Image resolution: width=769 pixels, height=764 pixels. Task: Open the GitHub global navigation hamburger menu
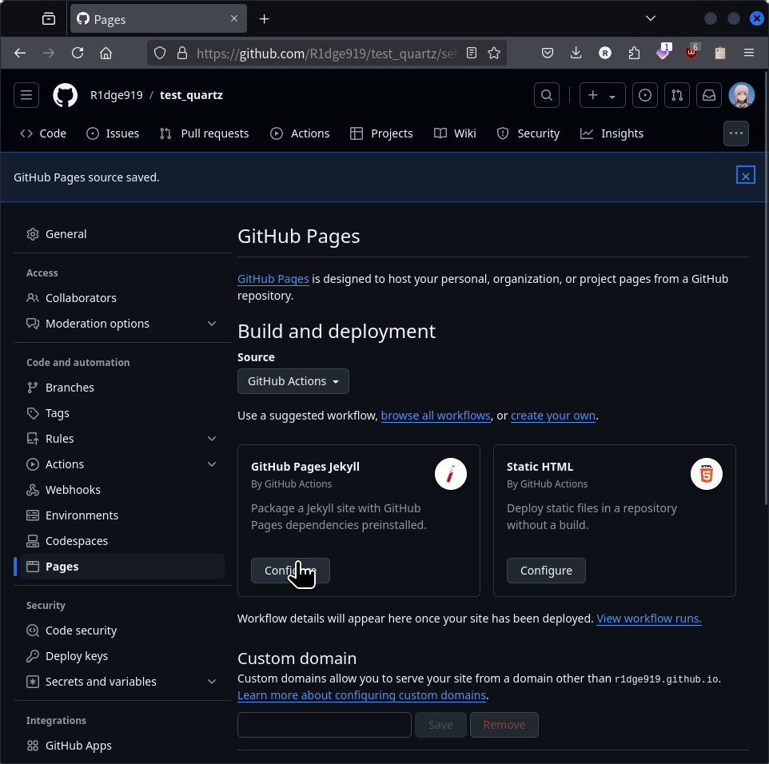(x=26, y=95)
